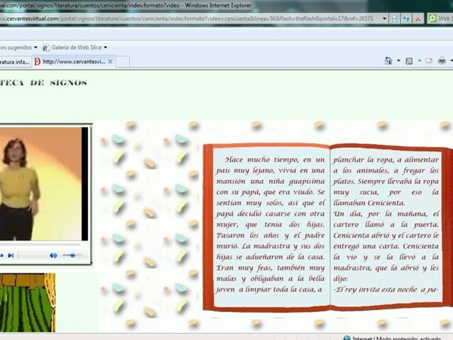Open the feeds dropdown arrow
This screenshot has height=340, width=453.
point(419,61)
